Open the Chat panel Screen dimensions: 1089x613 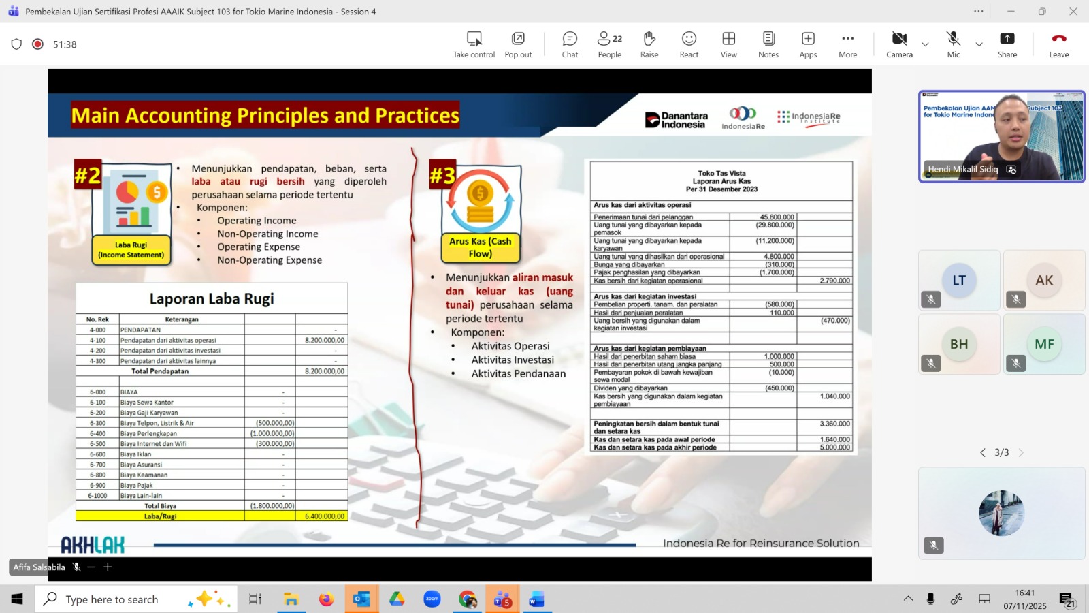tap(570, 44)
